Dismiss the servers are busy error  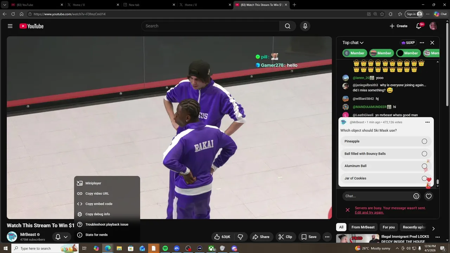coord(347,210)
